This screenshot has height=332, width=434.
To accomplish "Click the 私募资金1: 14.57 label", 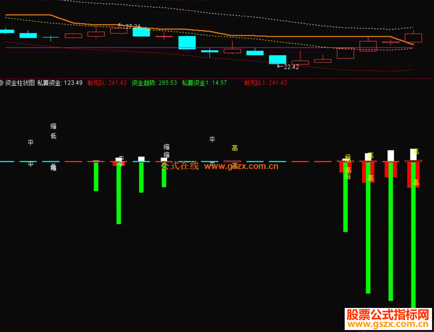I will tap(204, 83).
